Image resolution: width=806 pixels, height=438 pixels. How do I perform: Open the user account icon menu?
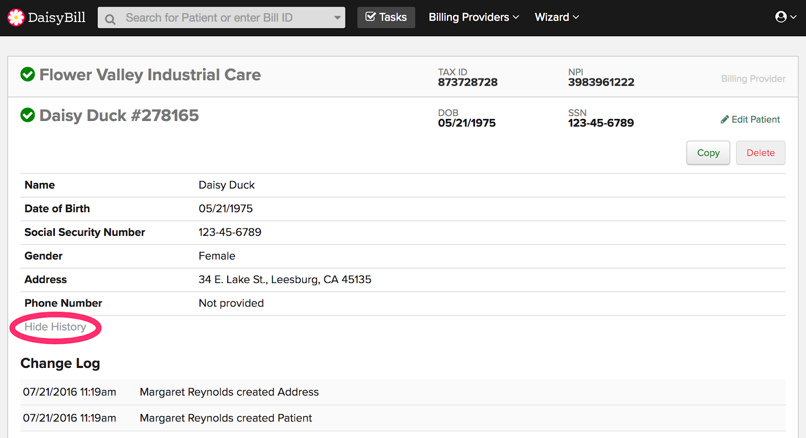tap(785, 17)
